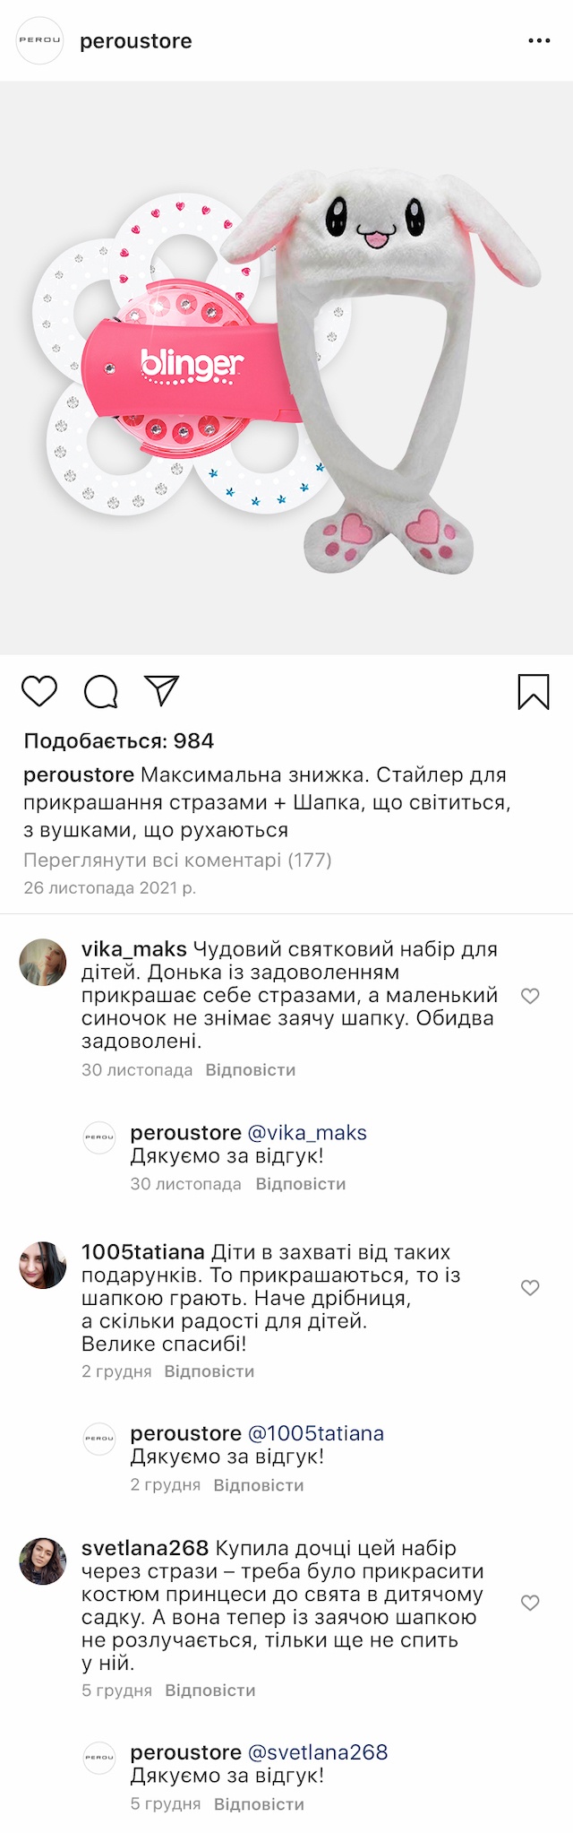Open the peroustore username in header
573x1833 pixels.
pos(136,41)
